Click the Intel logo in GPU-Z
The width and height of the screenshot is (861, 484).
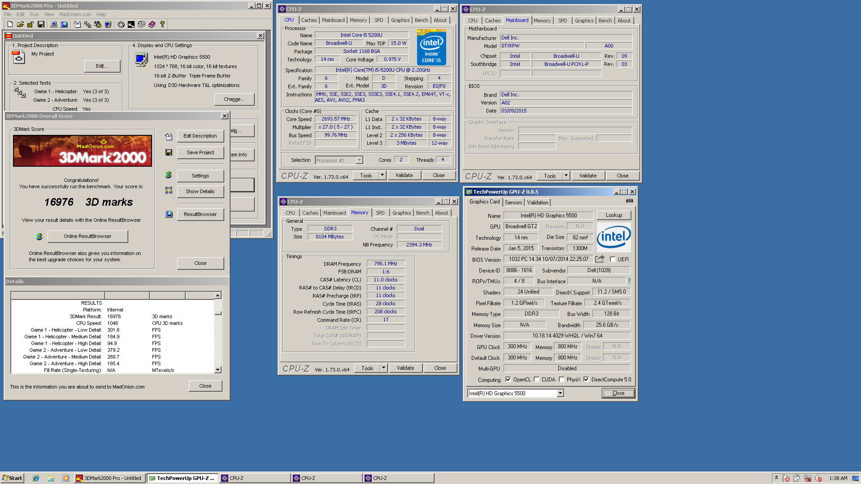coord(614,237)
